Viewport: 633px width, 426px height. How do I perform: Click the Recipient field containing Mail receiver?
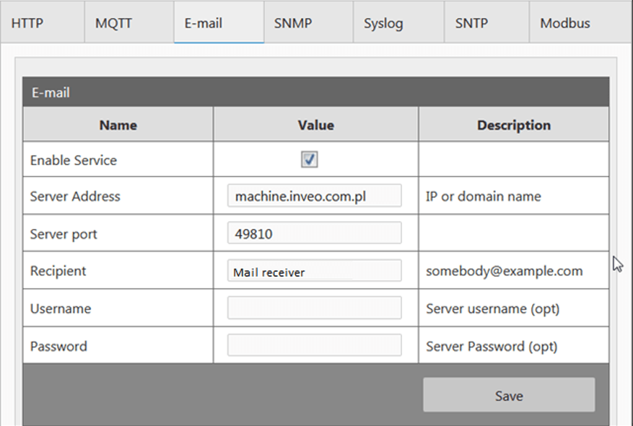314,271
